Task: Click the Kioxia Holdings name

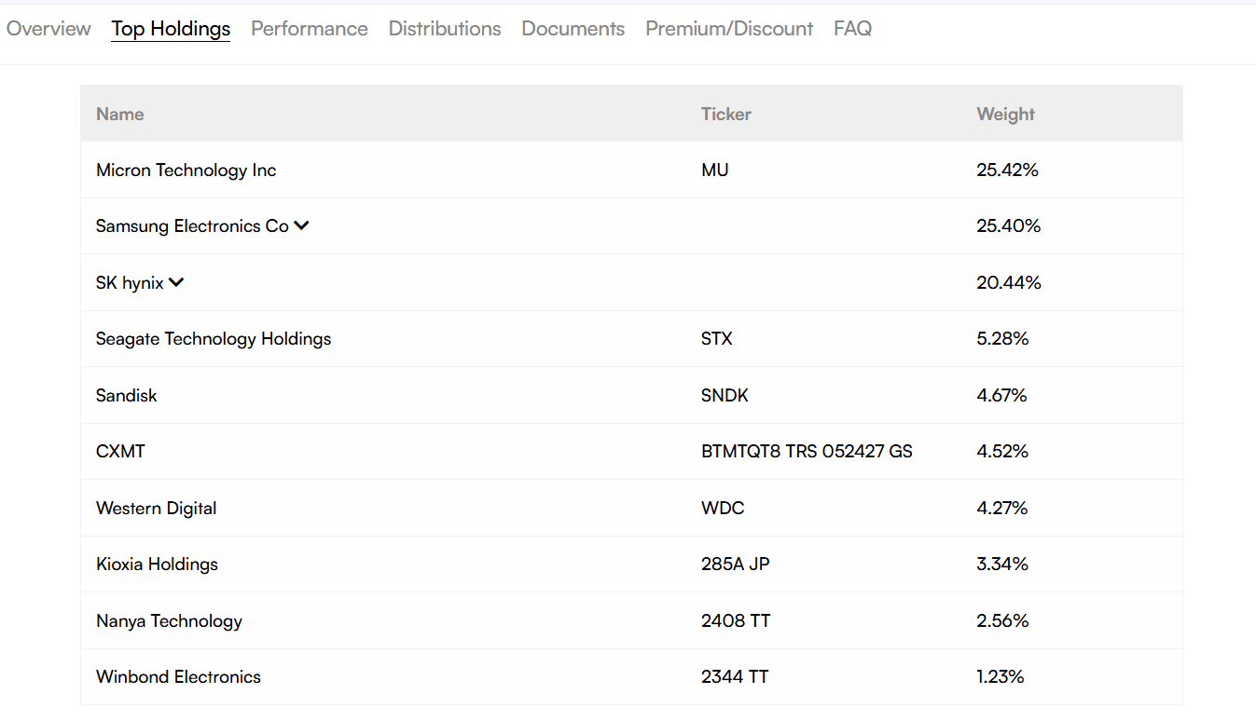Action: [x=157, y=565]
